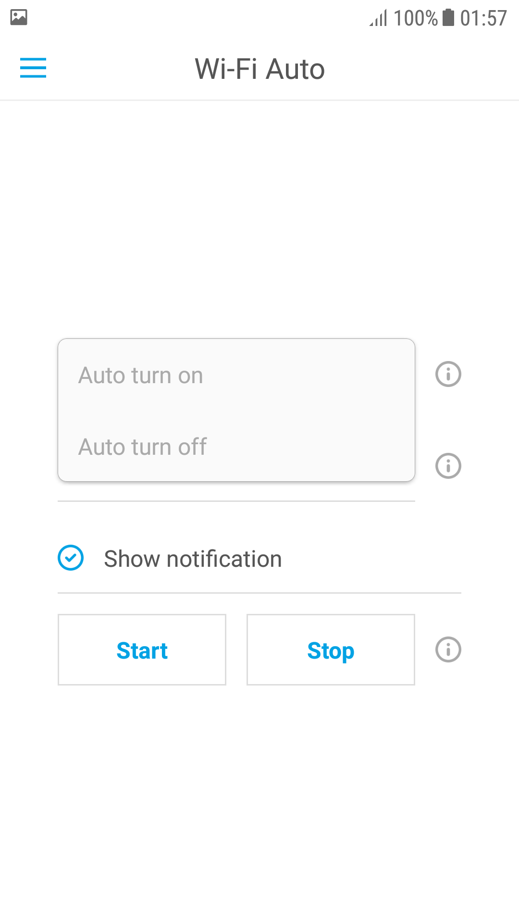Tap info icon beside Auto turn on
The height and width of the screenshot is (923, 519).
448,374
